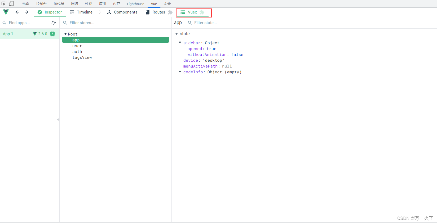This screenshot has width=437, height=223.
Task: Open the 性能 devtools tab
Action: click(x=89, y=4)
